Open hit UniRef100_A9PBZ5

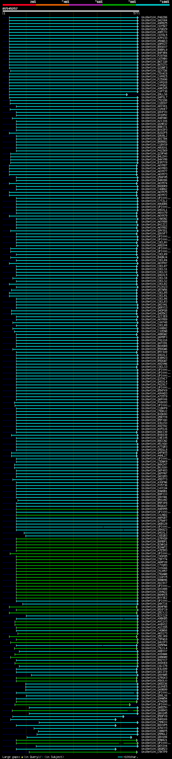(154, 23)
